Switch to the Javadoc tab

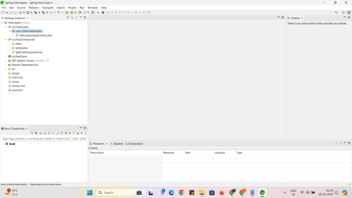[117, 144]
